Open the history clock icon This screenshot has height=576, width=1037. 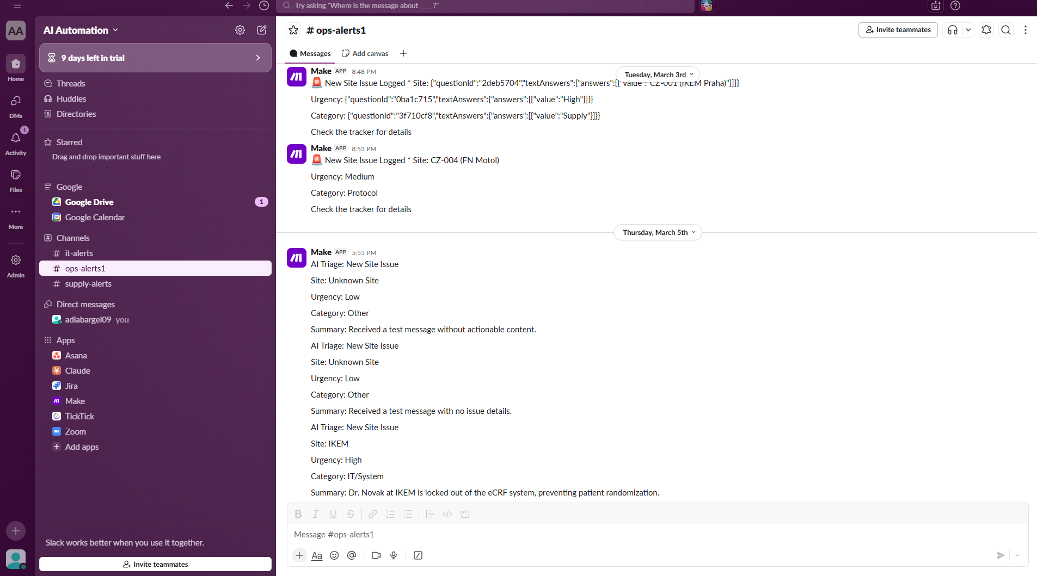[x=264, y=5]
